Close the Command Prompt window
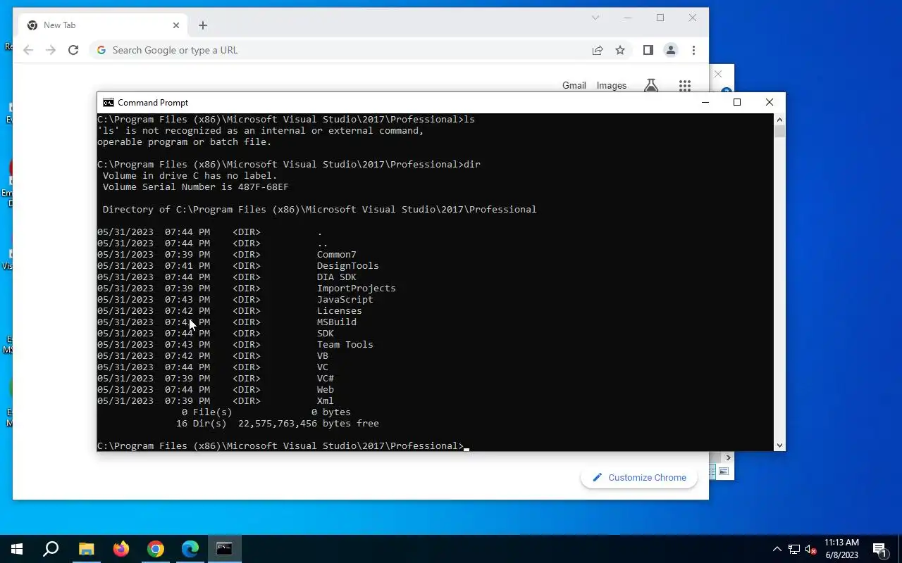This screenshot has height=563, width=902. click(770, 103)
